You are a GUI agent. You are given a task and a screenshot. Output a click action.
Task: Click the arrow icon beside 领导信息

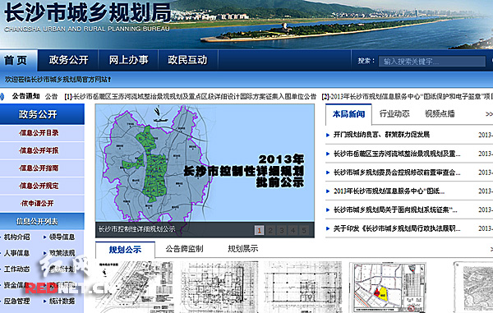[44, 237]
